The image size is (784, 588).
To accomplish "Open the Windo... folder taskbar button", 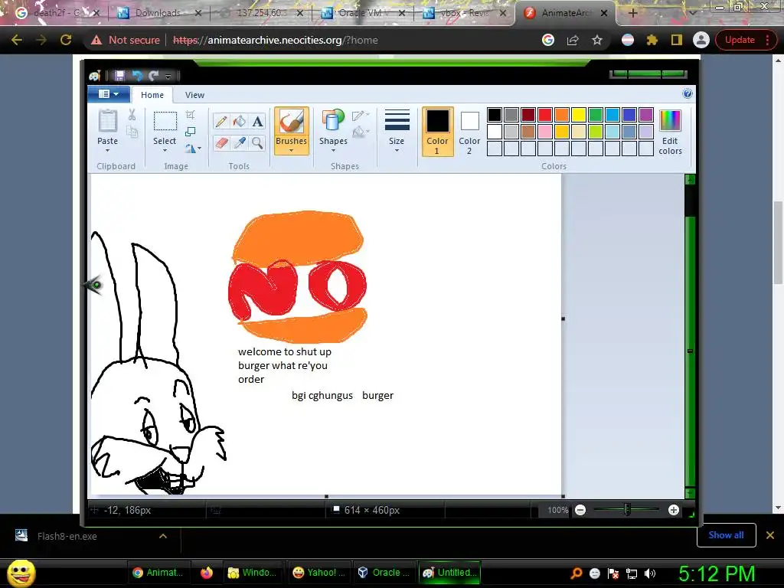I will 253,573.
